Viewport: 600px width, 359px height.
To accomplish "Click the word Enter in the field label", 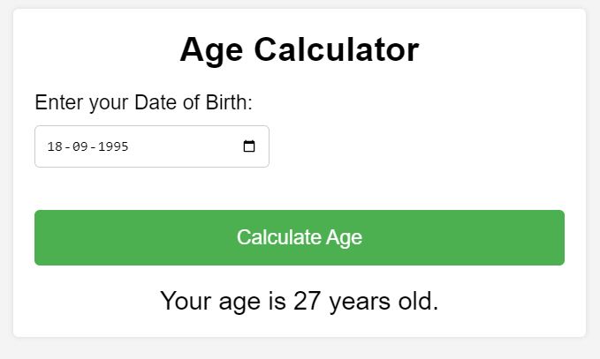I will coord(59,103).
